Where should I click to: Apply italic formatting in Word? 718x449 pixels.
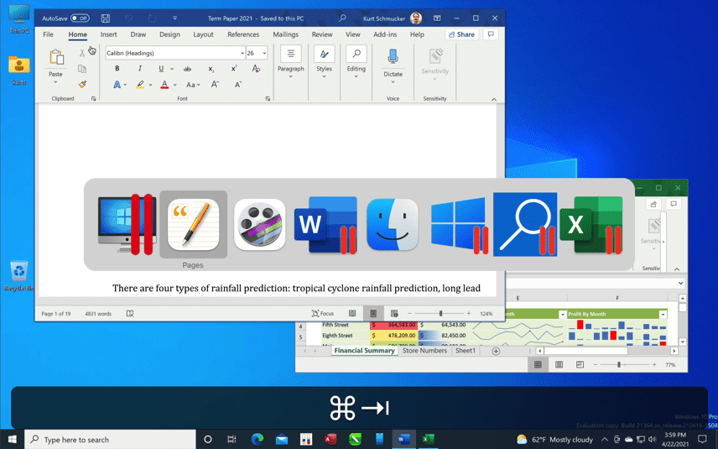pos(140,69)
